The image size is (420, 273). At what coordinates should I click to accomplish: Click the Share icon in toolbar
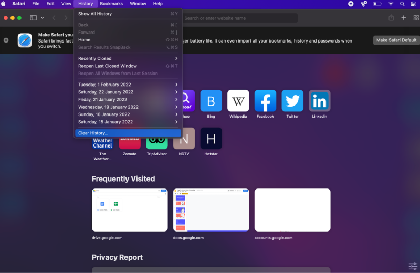point(391,18)
